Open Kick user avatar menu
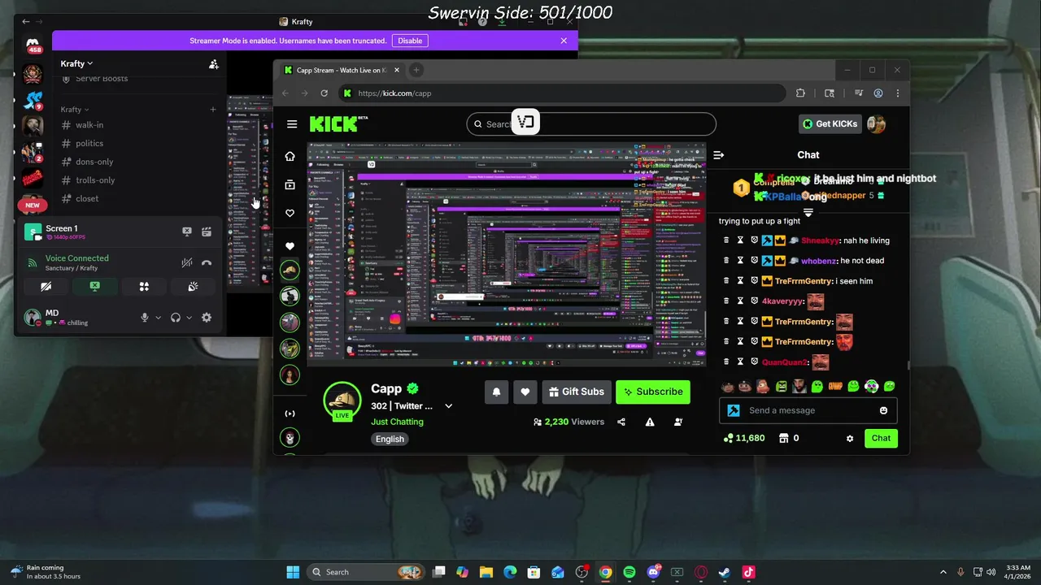 pyautogui.click(x=876, y=124)
